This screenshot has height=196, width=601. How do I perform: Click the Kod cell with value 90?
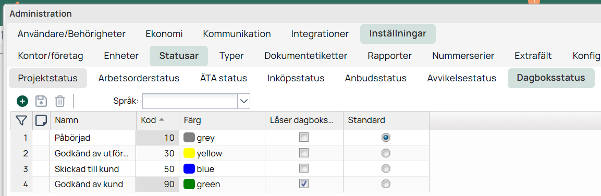click(157, 185)
